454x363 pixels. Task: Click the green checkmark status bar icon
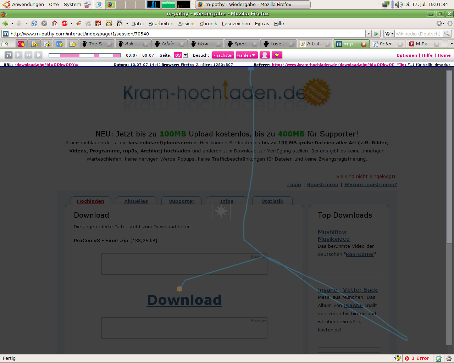pyautogui.click(x=438, y=358)
